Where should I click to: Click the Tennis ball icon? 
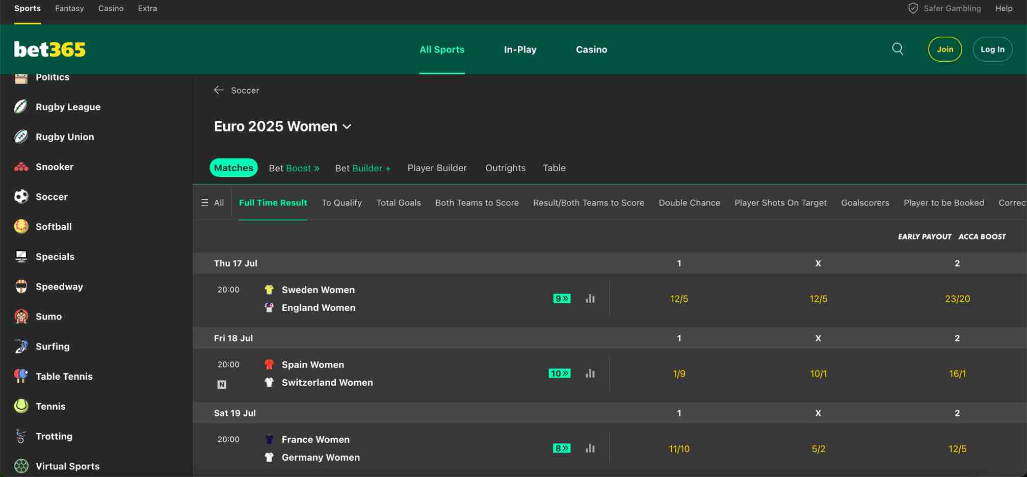tap(21, 406)
